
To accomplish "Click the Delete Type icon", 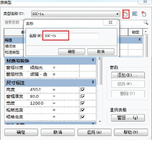I will pos(144,14).
